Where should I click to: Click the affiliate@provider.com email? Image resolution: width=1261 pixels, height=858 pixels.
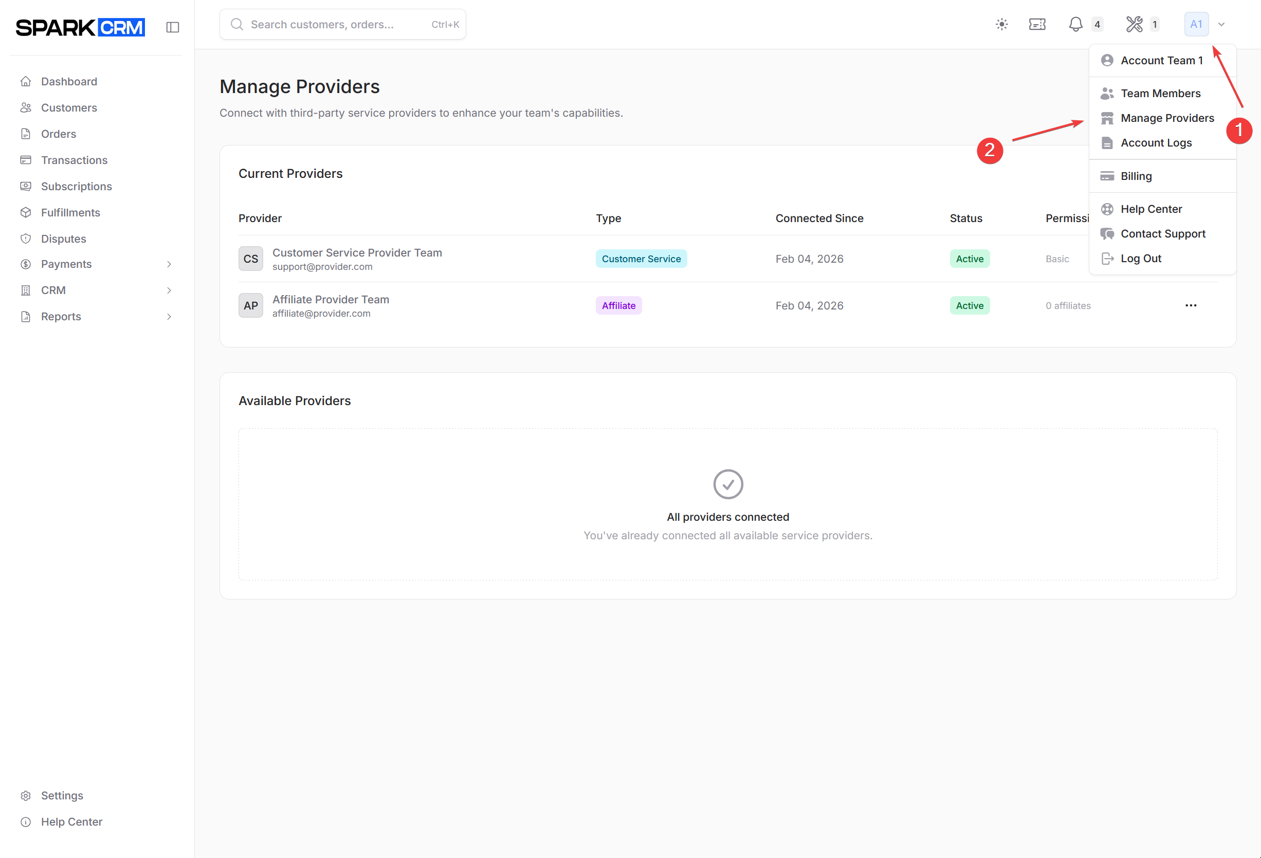point(321,314)
